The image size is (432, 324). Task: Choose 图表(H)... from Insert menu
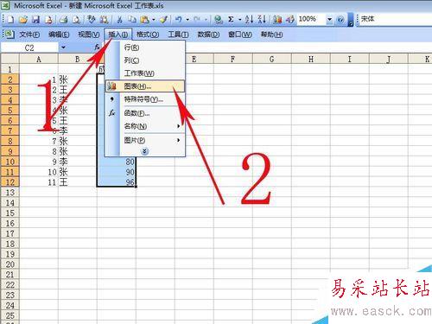pos(145,86)
